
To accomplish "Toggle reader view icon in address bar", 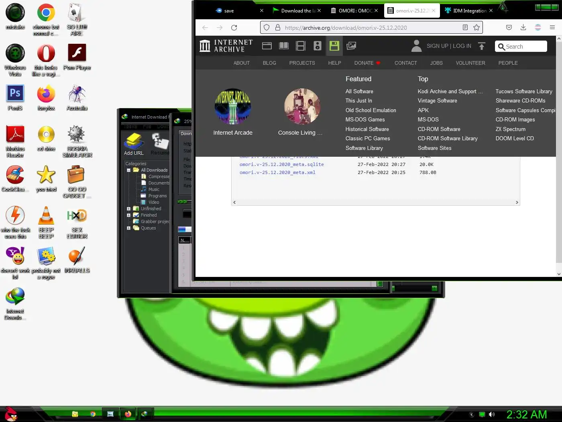I will pos(465,27).
